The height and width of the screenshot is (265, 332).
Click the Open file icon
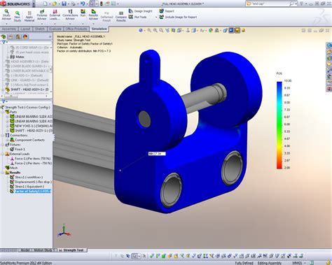point(55,3)
